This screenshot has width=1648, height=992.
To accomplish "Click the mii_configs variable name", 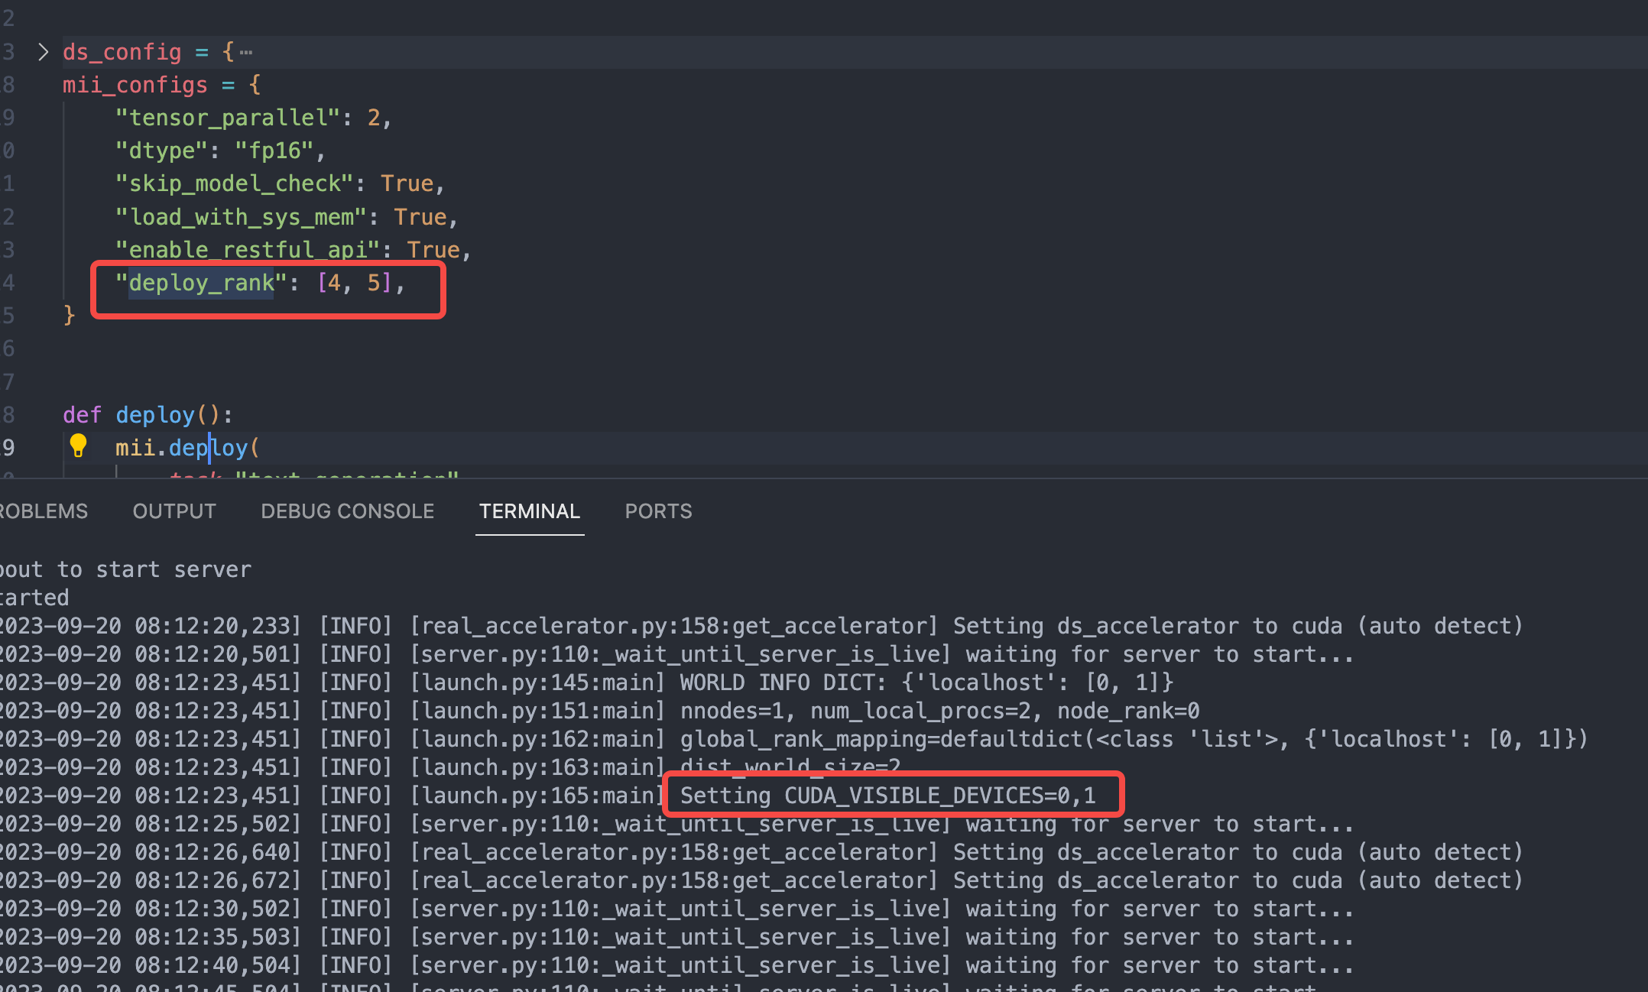I will (135, 84).
